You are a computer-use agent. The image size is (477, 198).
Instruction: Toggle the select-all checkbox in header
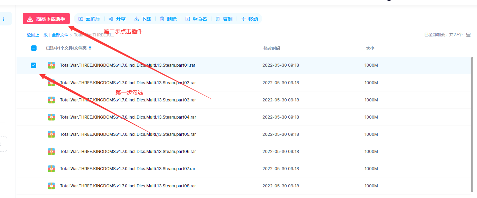tap(34, 48)
